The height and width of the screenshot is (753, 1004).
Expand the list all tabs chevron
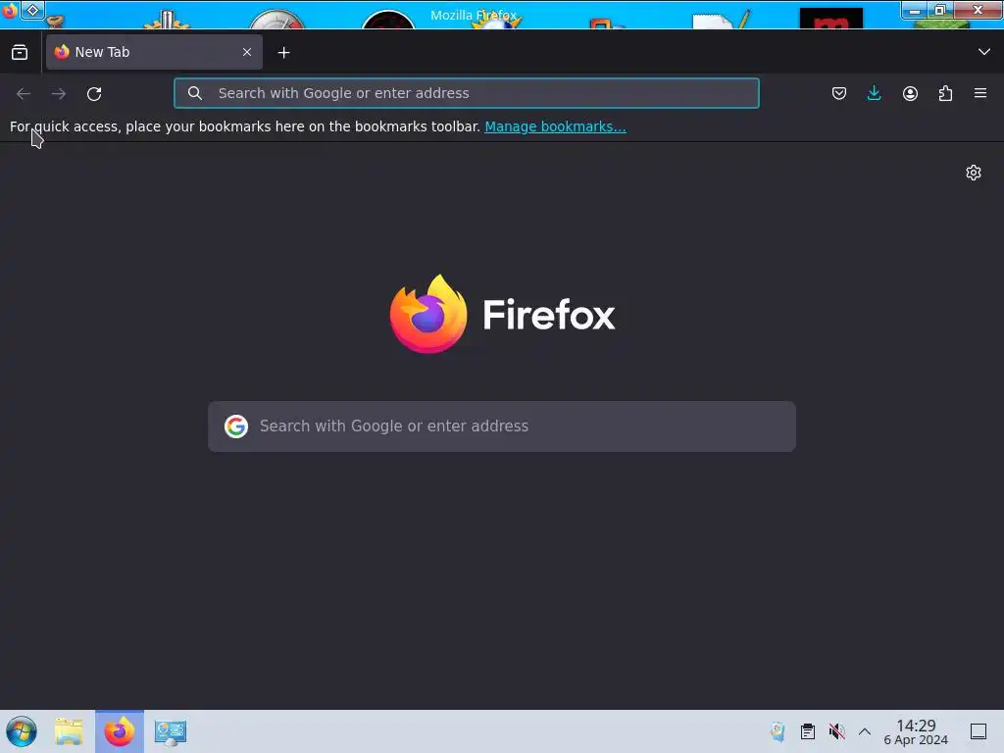coord(984,52)
